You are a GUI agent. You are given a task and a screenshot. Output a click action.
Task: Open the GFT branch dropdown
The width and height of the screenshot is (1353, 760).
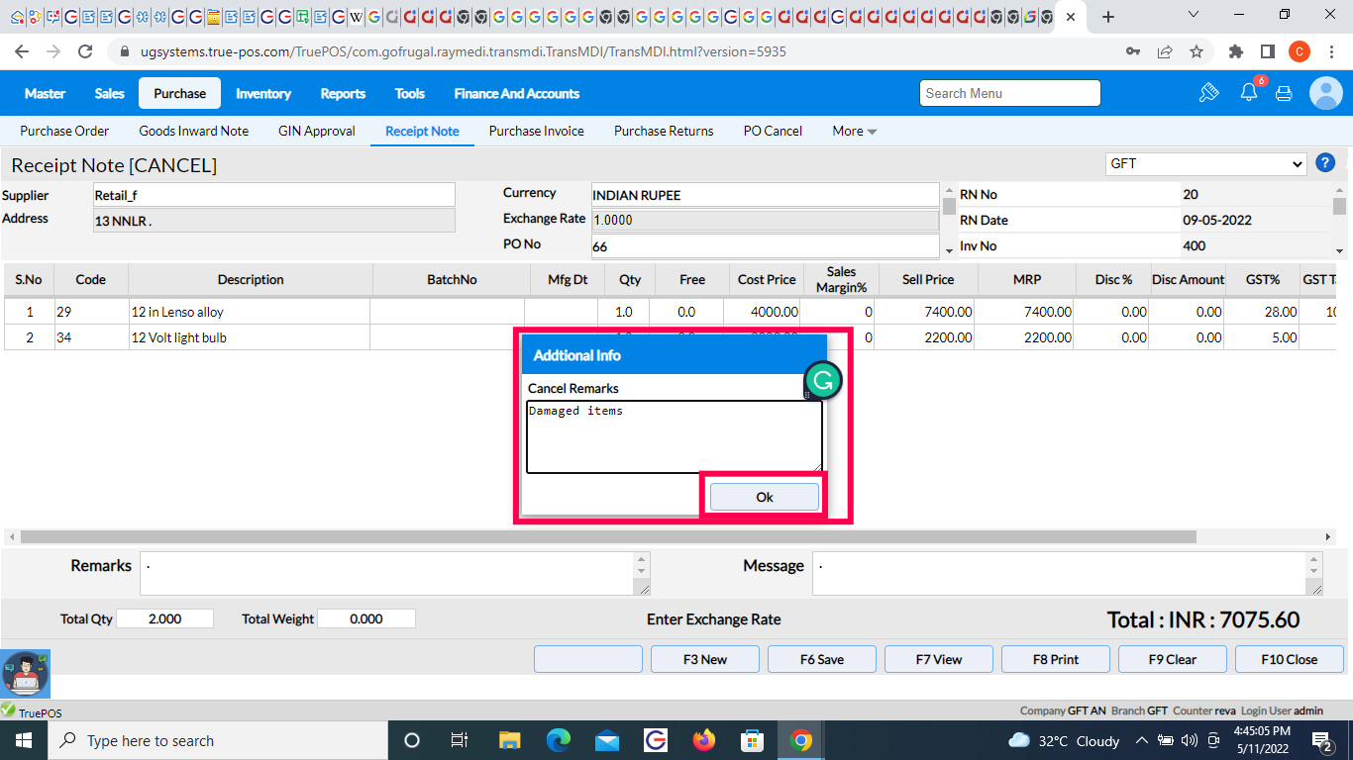click(x=1206, y=164)
